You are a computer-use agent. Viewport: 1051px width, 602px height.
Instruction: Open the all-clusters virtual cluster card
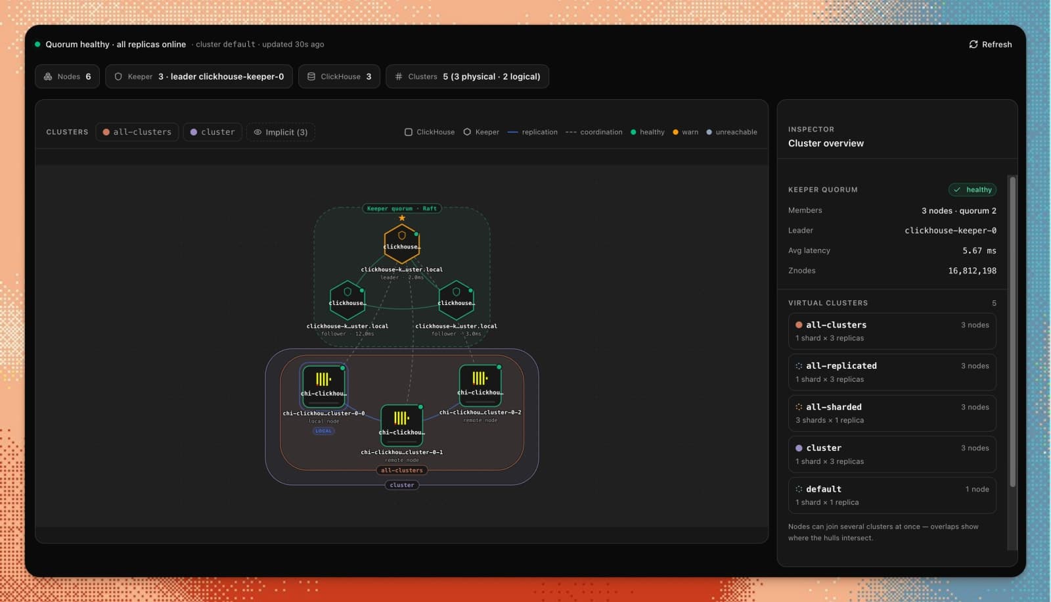click(892, 331)
